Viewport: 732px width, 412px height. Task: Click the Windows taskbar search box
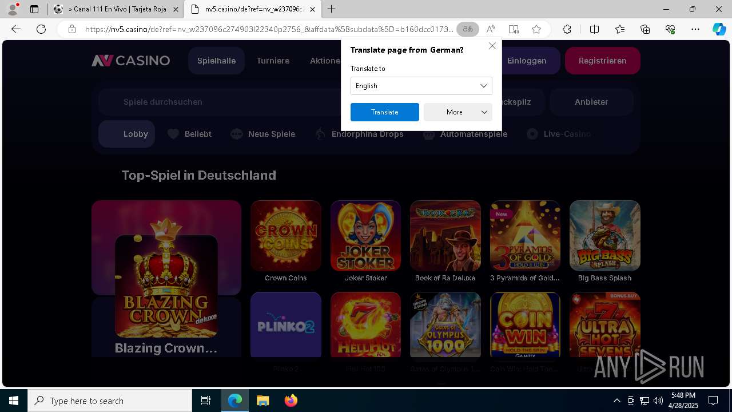point(110,401)
